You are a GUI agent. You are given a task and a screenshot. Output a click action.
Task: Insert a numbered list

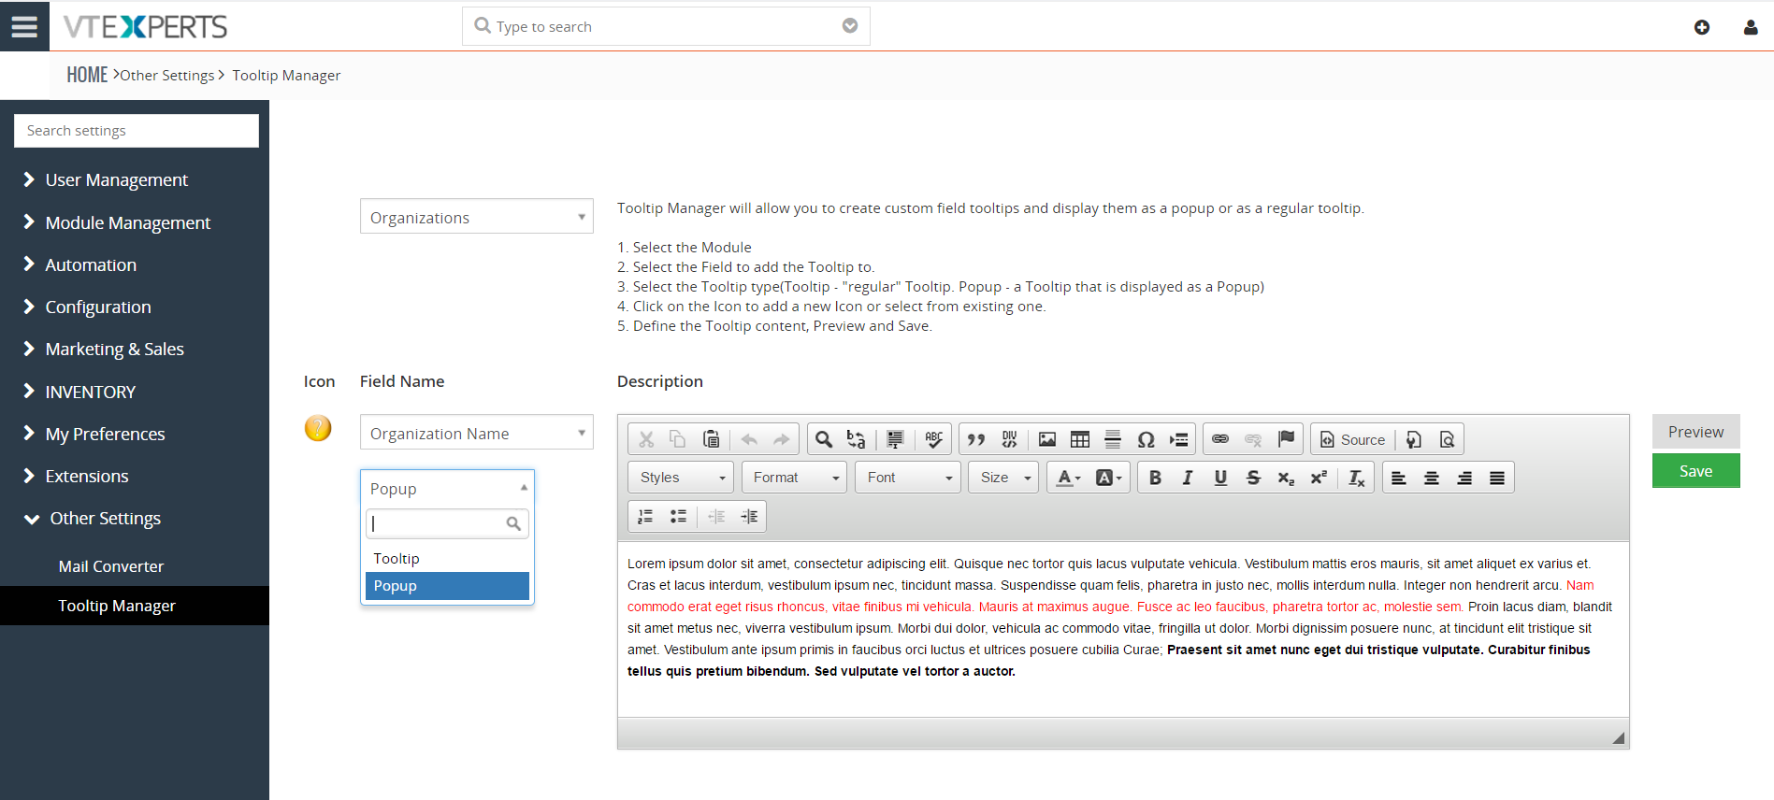point(645,516)
